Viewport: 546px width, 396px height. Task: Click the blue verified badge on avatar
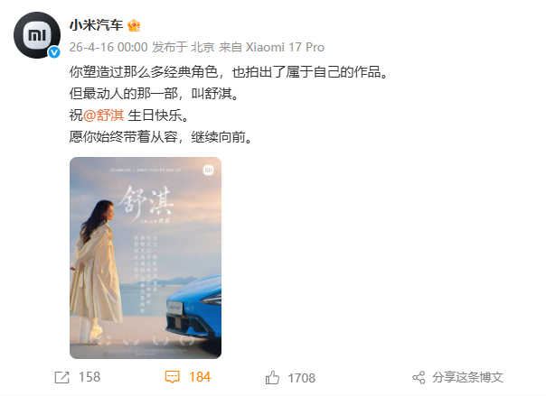coord(54,52)
